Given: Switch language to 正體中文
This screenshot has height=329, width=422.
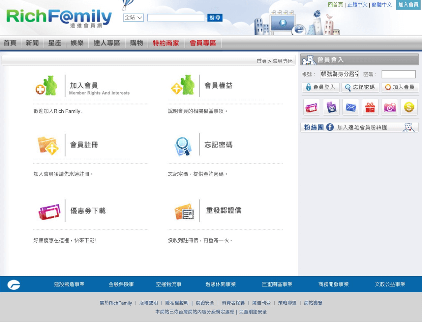Looking at the screenshot, I should (357, 5).
